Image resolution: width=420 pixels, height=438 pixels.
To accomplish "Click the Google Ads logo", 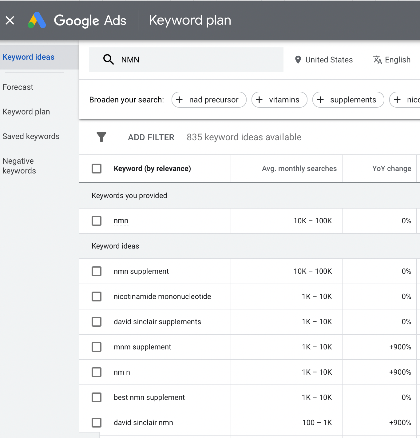I will (37, 20).
